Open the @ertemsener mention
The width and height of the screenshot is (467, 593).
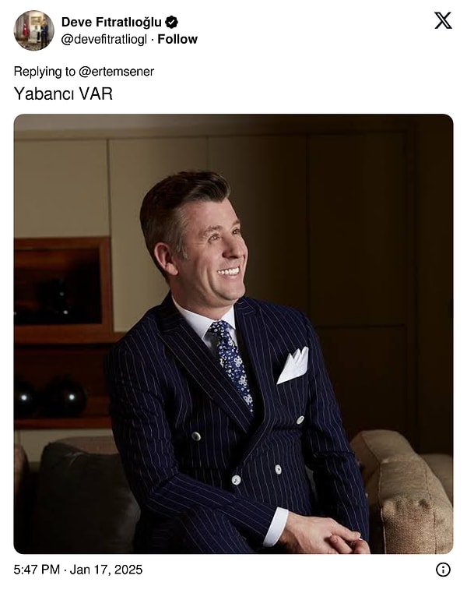pos(116,72)
